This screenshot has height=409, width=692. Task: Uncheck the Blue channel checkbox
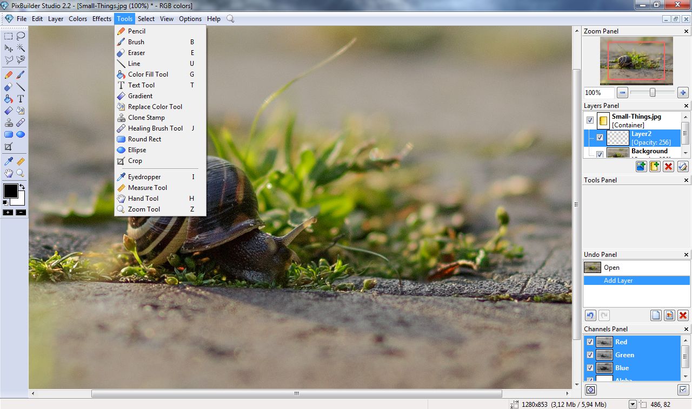click(590, 367)
